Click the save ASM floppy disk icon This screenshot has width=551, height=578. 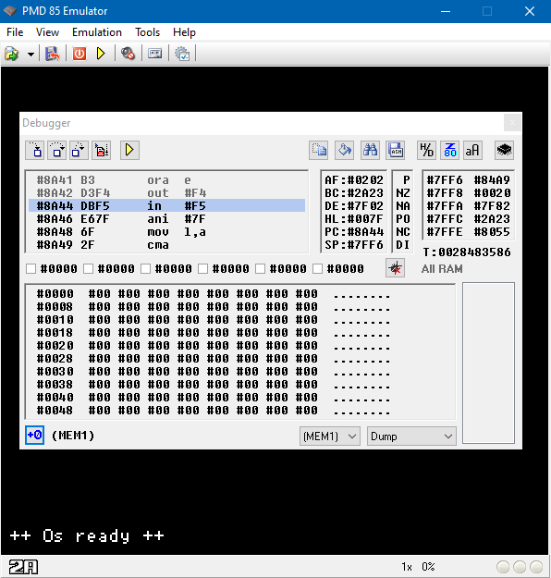(x=396, y=150)
